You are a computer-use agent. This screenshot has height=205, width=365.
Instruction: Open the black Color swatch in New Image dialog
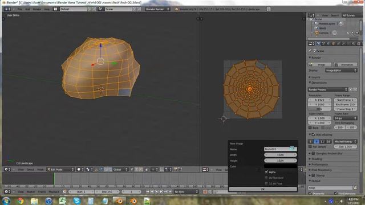[x=281, y=166]
